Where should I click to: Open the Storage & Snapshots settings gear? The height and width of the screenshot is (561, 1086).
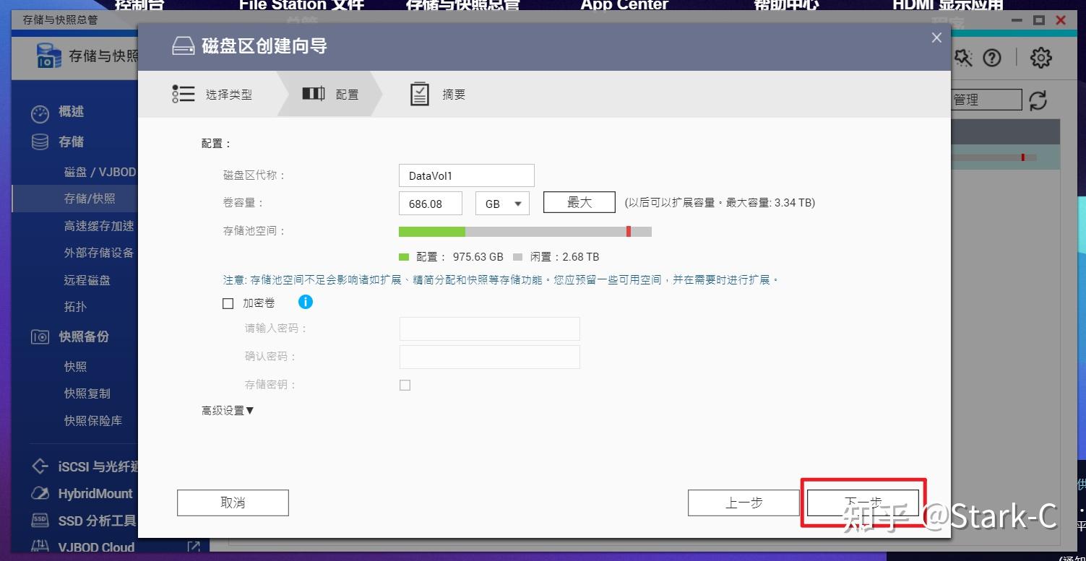click(1040, 58)
